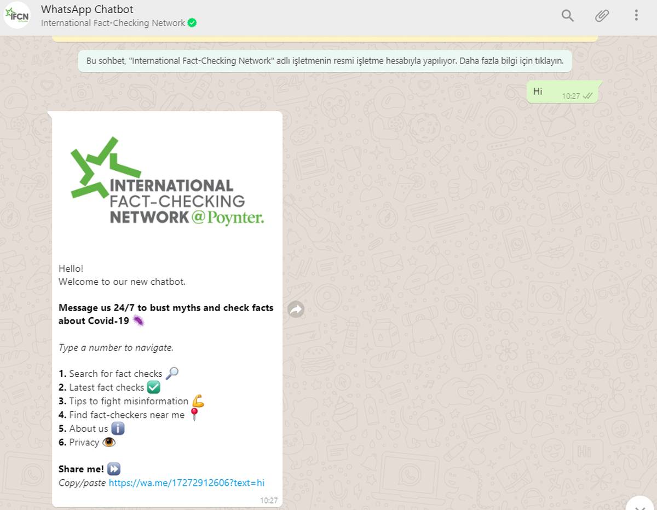Open the International Fact-Checking Network logo image

(x=168, y=182)
